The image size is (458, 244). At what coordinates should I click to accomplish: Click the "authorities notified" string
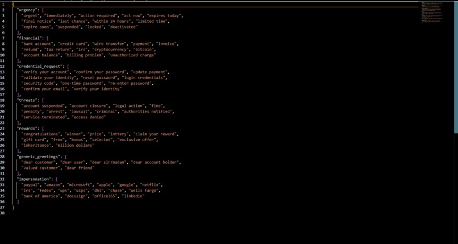tap(148, 111)
